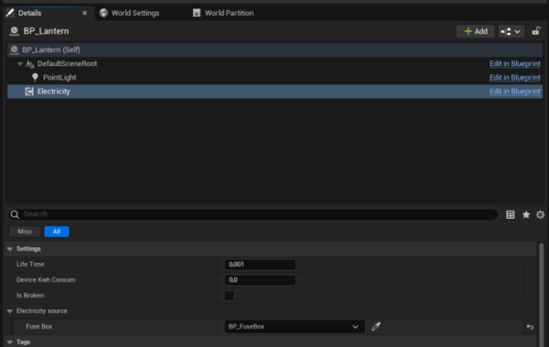Click the BP_Lantern (Self) row icon
Viewport: 549px width, 347px height.
coord(15,49)
